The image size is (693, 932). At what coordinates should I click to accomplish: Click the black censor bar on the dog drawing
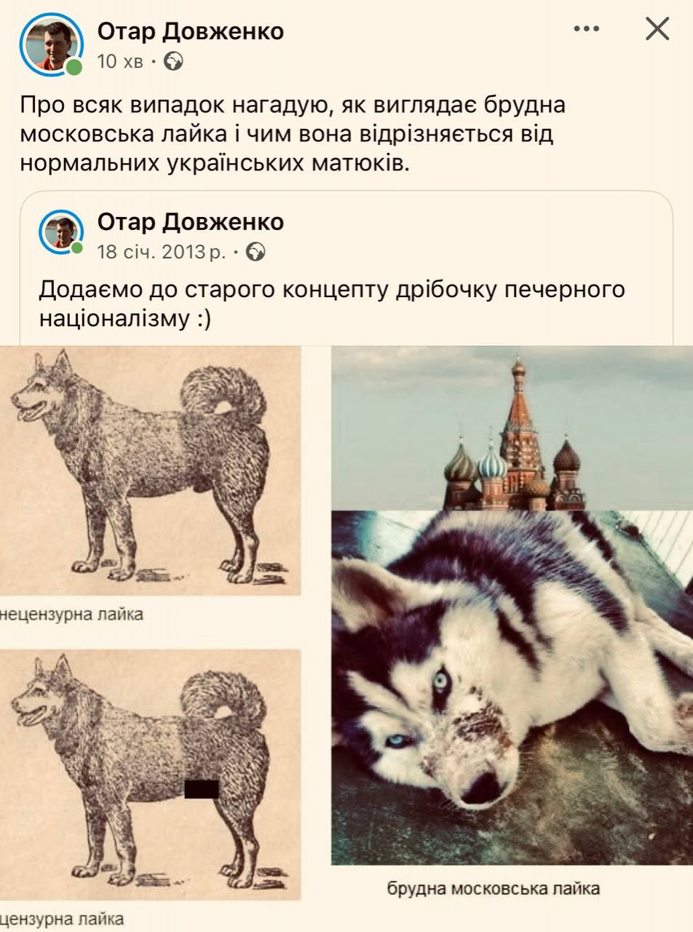(202, 789)
